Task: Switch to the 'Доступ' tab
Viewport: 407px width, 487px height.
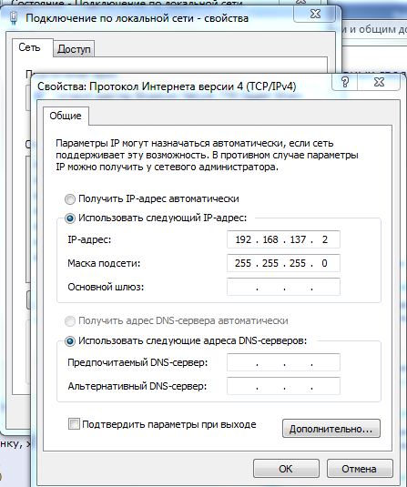Action: (74, 49)
